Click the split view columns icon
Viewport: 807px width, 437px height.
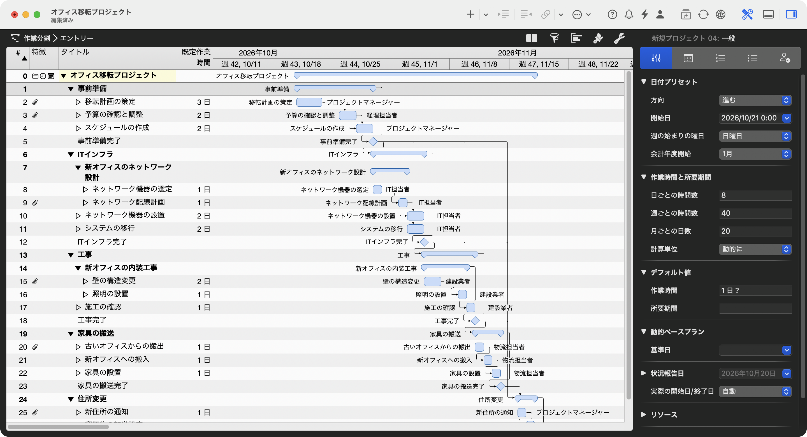[x=532, y=38]
